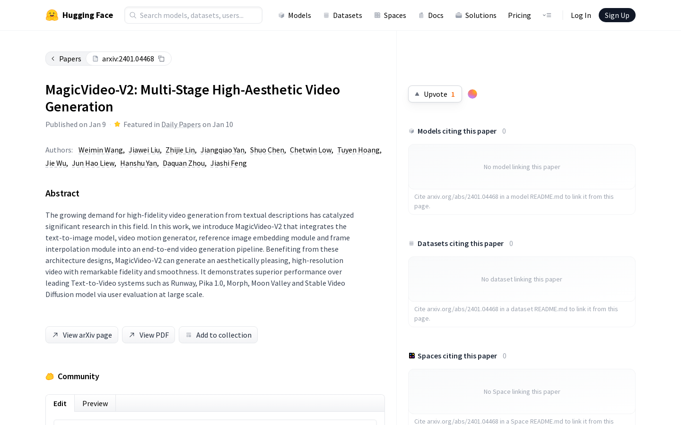
Task: Click Add to collection
Action: pyautogui.click(x=218, y=335)
